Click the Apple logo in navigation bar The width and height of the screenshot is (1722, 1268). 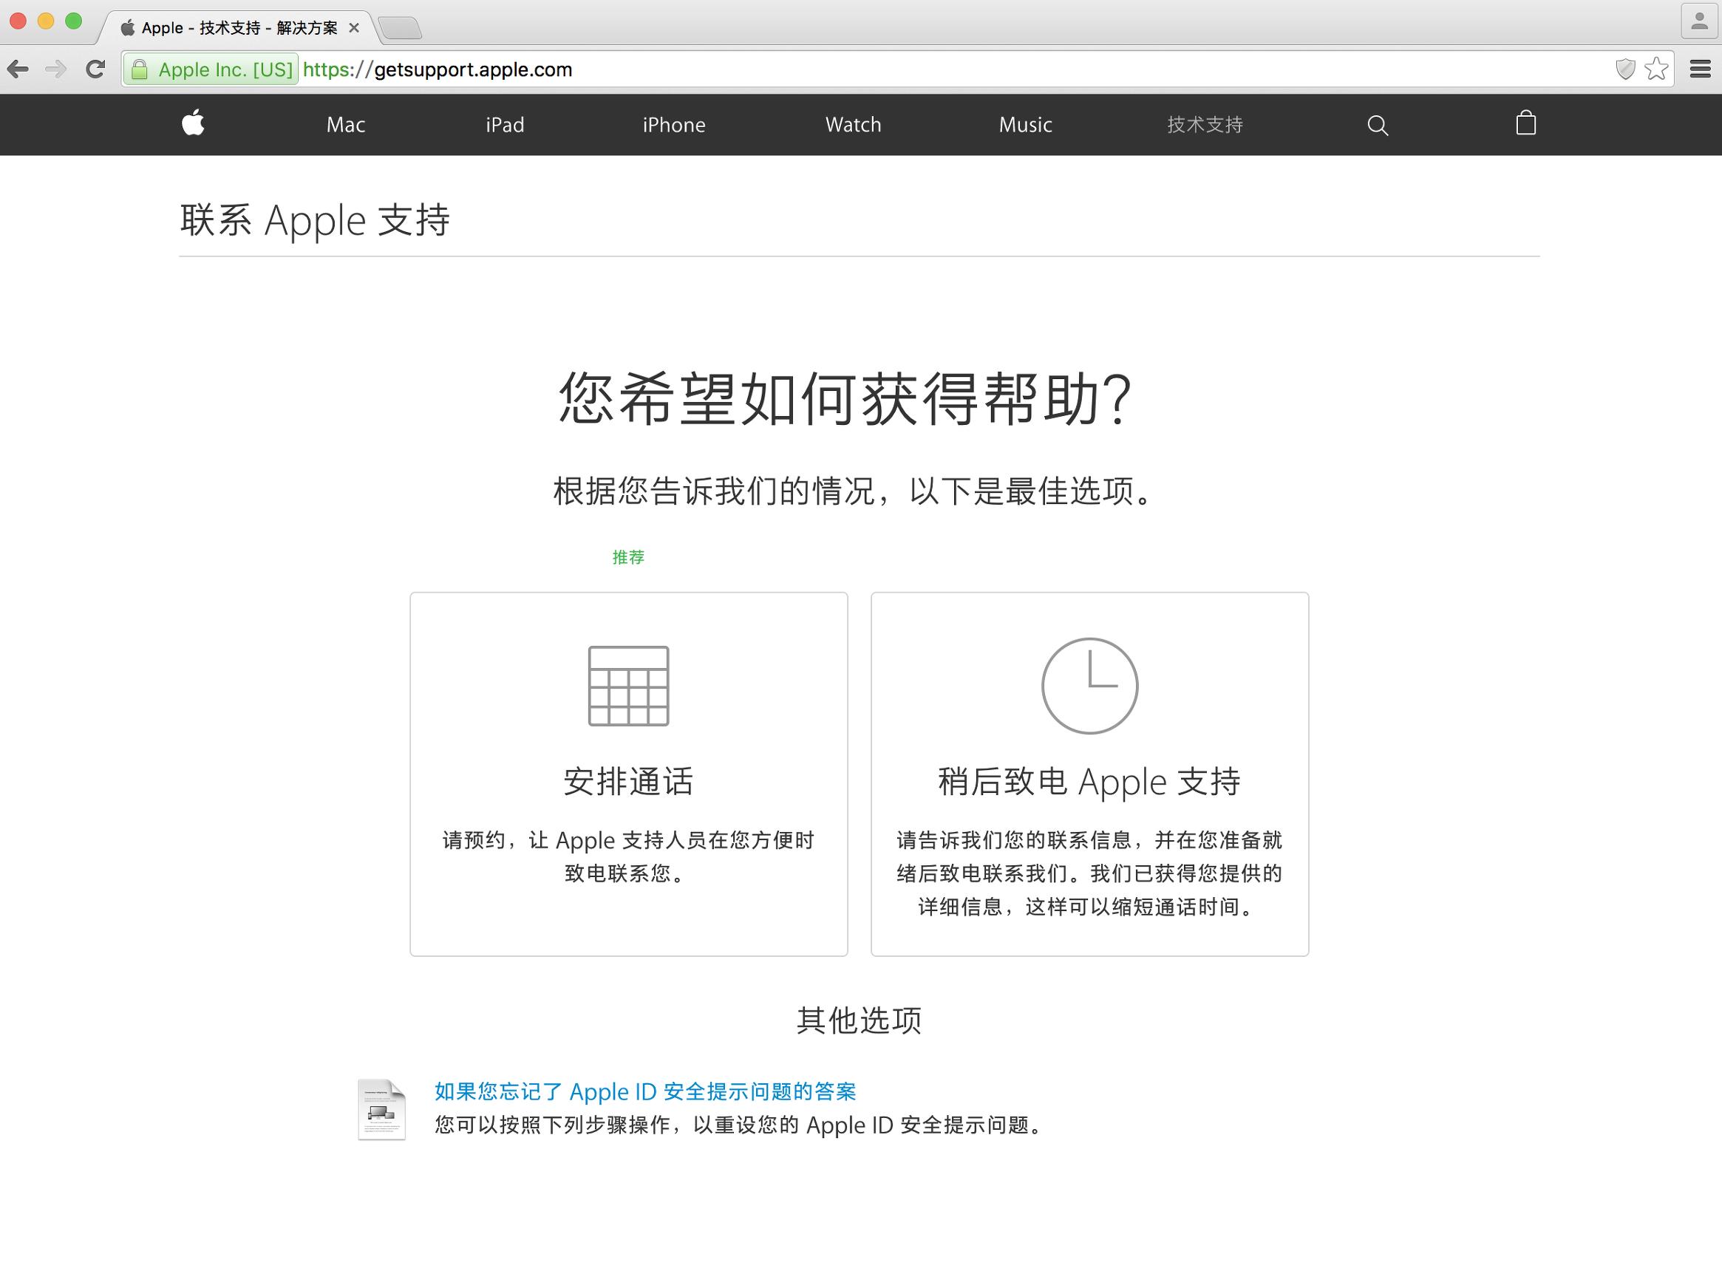point(194,123)
